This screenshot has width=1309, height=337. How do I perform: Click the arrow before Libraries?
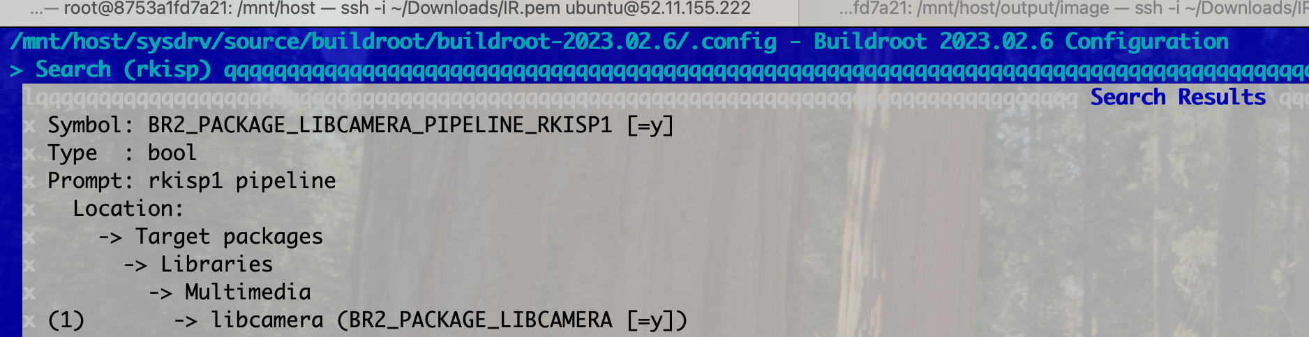[x=135, y=265]
